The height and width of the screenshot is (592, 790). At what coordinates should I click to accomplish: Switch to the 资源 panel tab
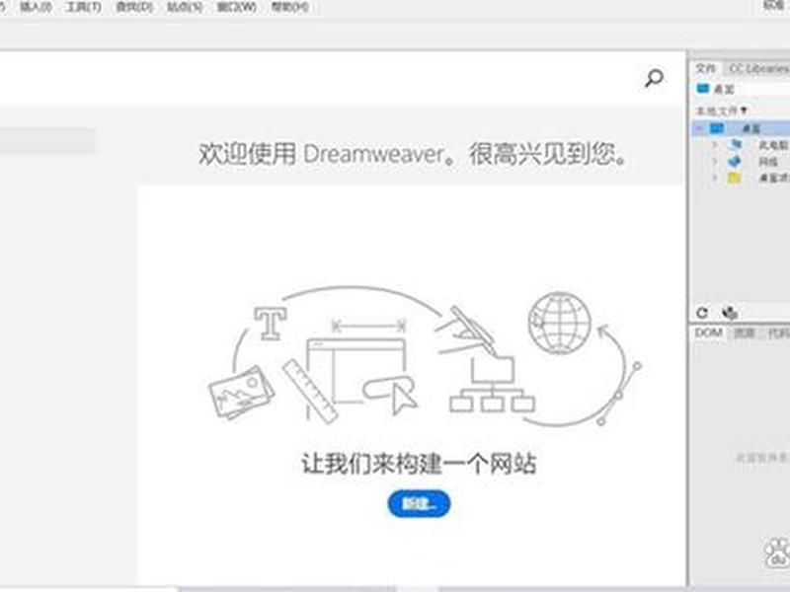tap(745, 333)
